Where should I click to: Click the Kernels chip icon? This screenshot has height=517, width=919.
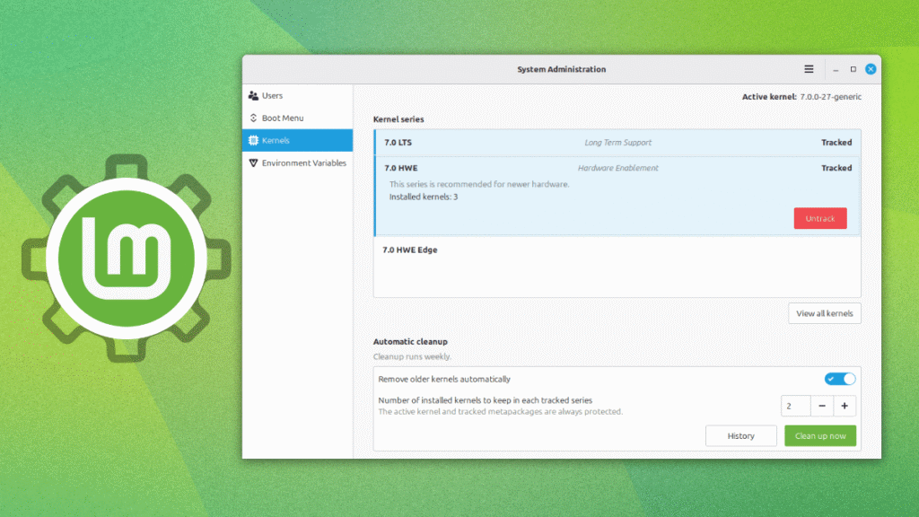[253, 141]
